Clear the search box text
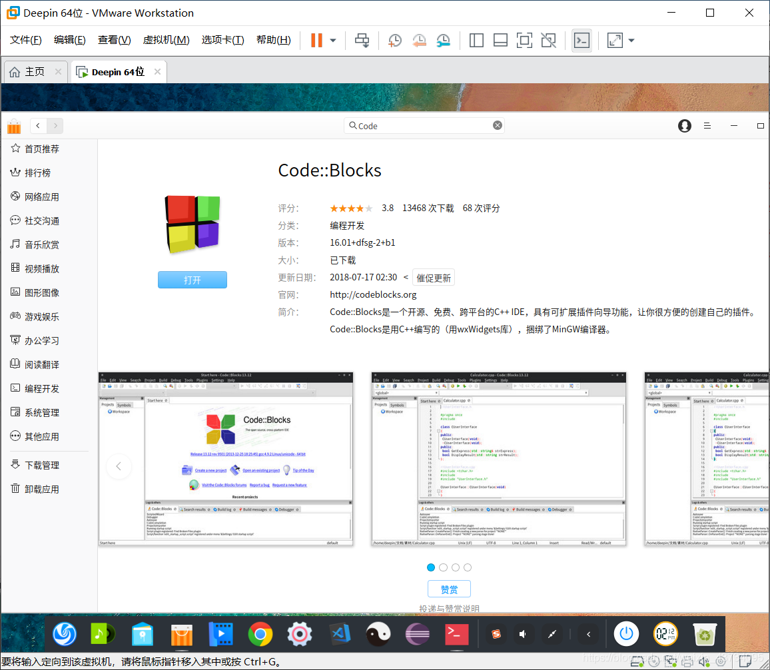Screen dimensions: 770x670 tap(498, 125)
